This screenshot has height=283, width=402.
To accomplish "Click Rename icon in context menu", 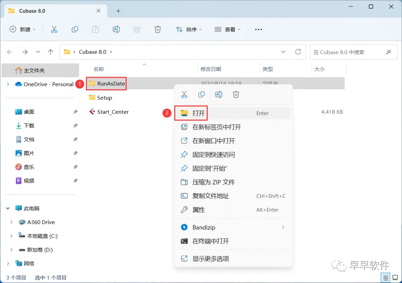I will pyautogui.click(x=219, y=94).
